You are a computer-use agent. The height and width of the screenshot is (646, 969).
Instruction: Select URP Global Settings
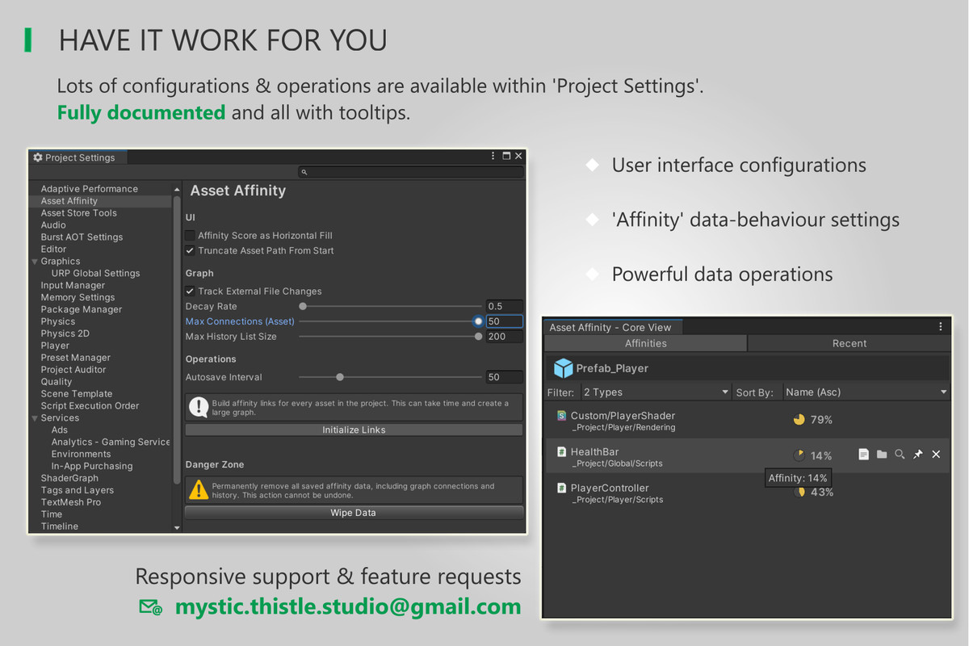95,274
